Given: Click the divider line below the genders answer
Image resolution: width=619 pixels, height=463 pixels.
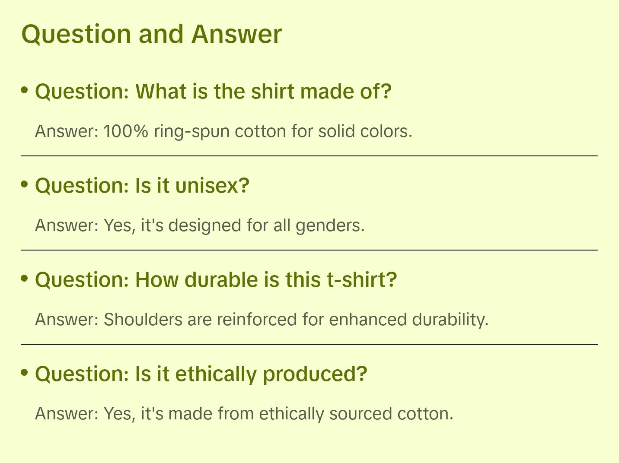Looking at the screenshot, I should pyautogui.click(x=309, y=250).
